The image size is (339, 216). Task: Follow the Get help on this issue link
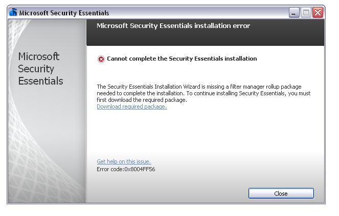(x=124, y=162)
